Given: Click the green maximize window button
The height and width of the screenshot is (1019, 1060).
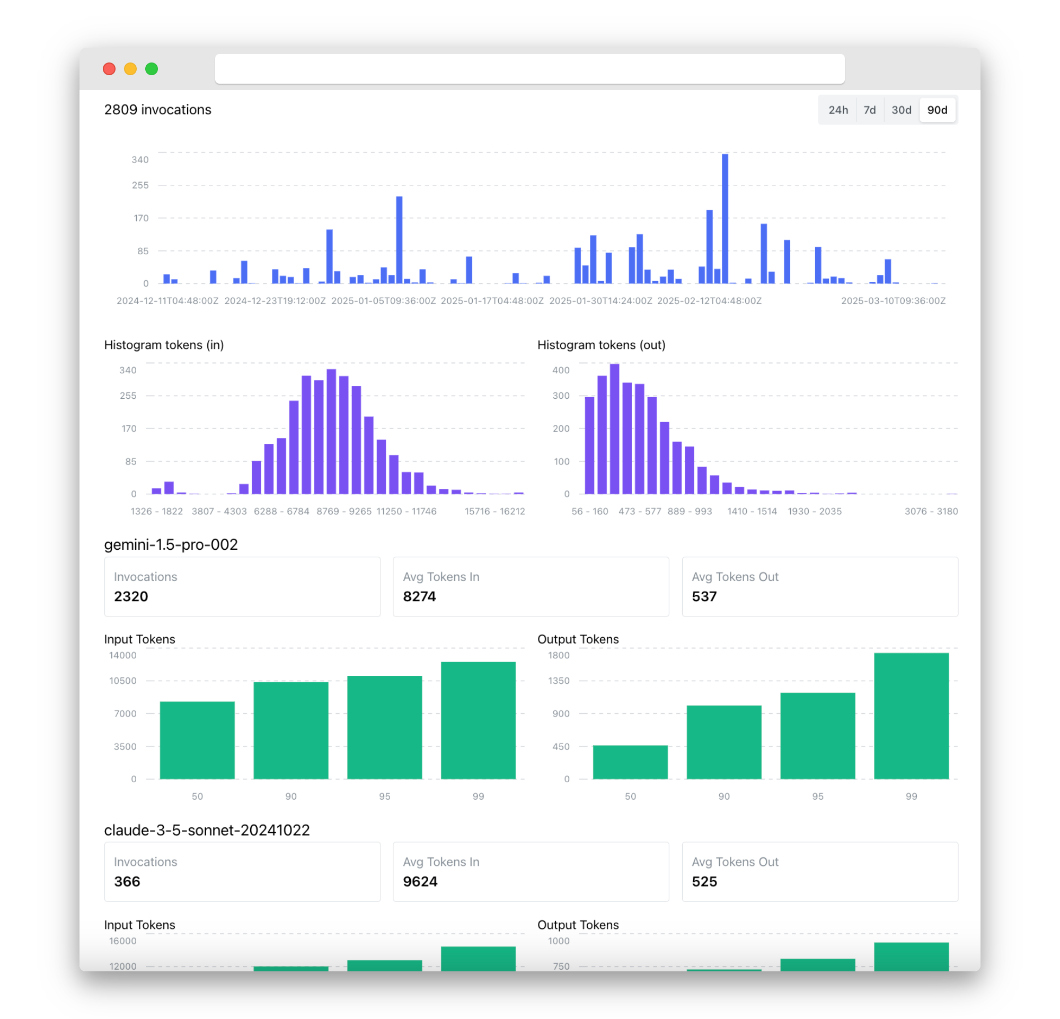Looking at the screenshot, I should (x=152, y=69).
